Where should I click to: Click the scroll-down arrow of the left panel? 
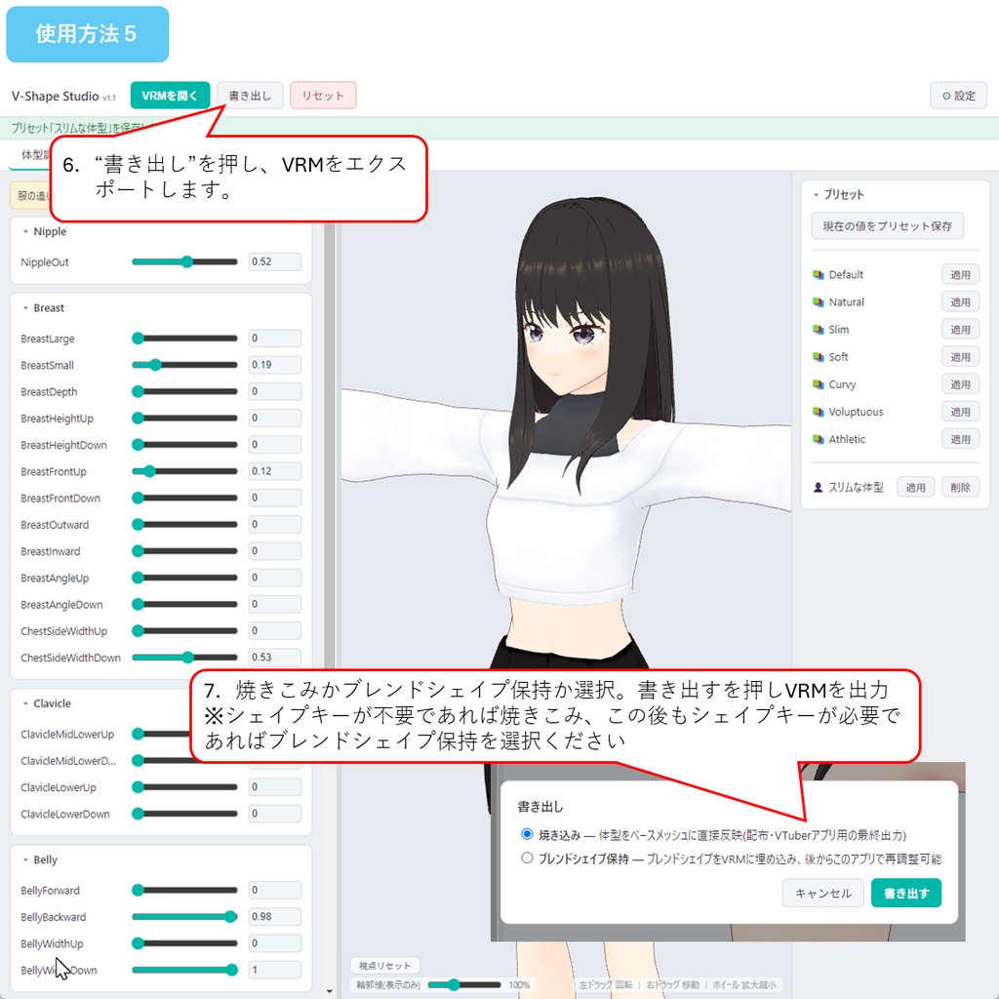click(x=330, y=991)
